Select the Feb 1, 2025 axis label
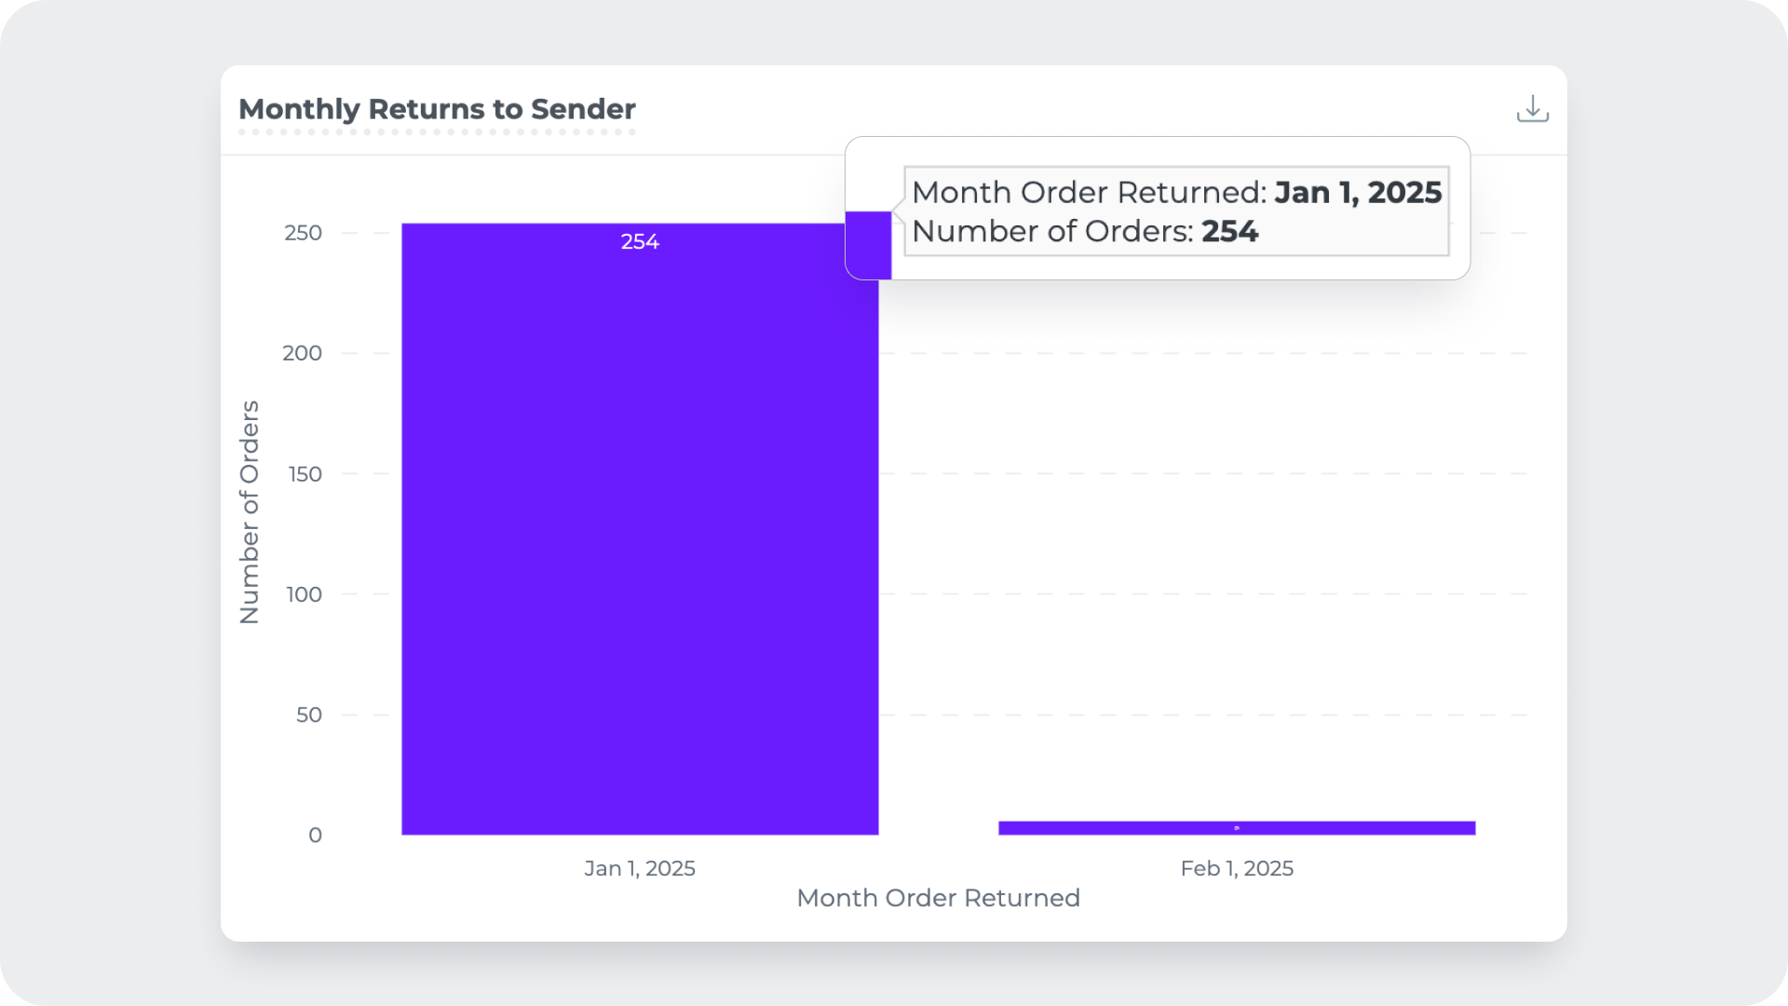The image size is (1788, 1006). pyautogui.click(x=1236, y=867)
